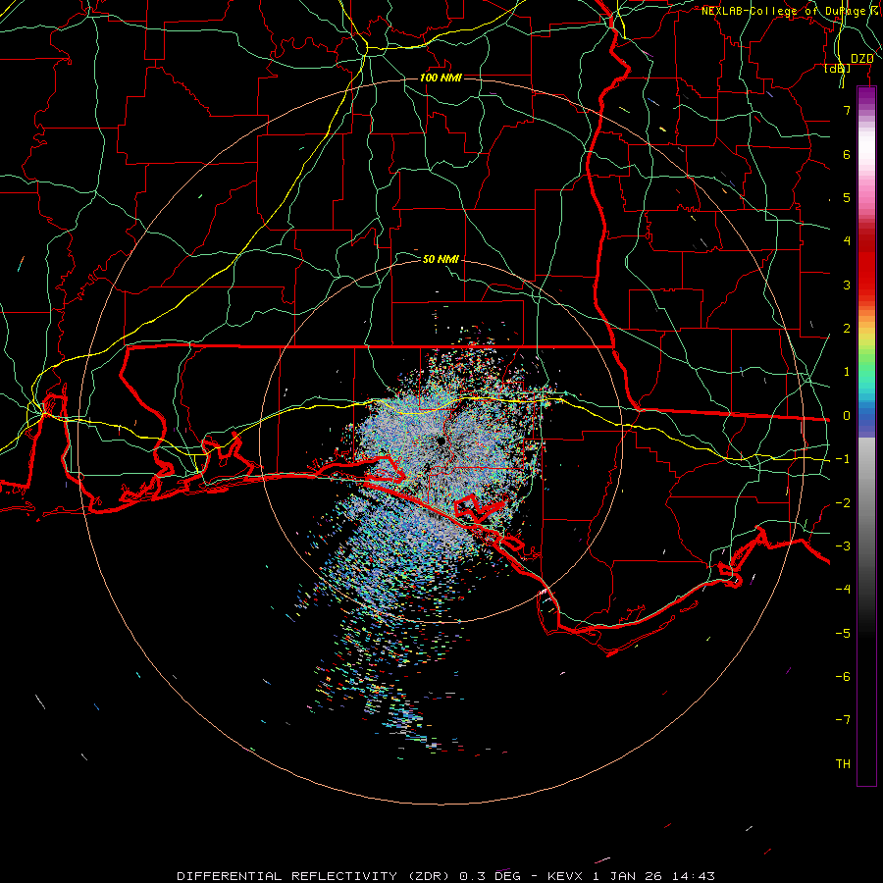The width and height of the screenshot is (883, 883).
Task: Click the scale value "-4"
Action: tap(843, 590)
